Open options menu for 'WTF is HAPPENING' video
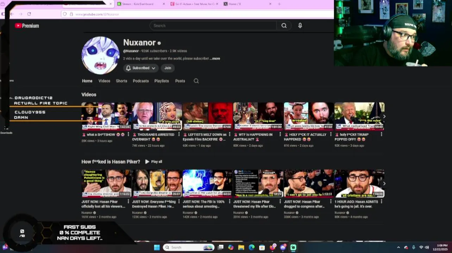The image size is (452, 253). 280,135
